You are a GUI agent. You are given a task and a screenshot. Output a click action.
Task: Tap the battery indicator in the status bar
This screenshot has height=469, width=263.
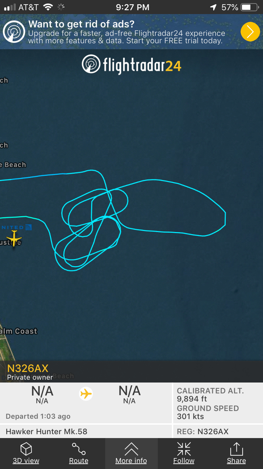click(250, 7)
